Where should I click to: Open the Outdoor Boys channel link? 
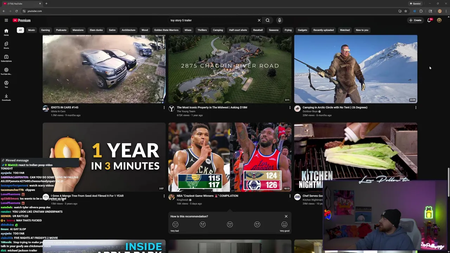pyautogui.click(x=310, y=111)
